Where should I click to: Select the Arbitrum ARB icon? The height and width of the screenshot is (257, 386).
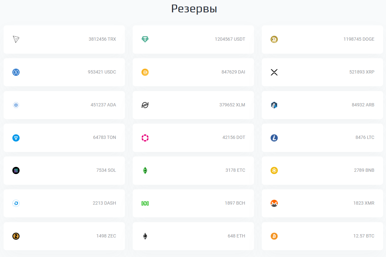coord(274,105)
